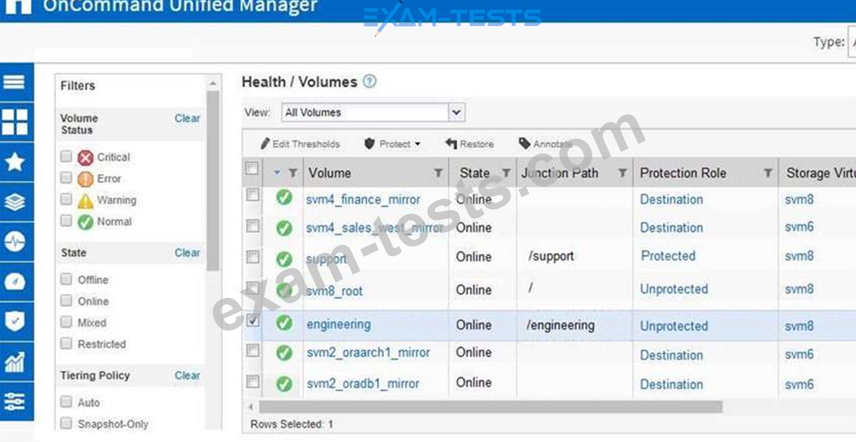Open the svm2_oradb1_mirror volume link
856x442 pixels.
click(x=363, y=384)
